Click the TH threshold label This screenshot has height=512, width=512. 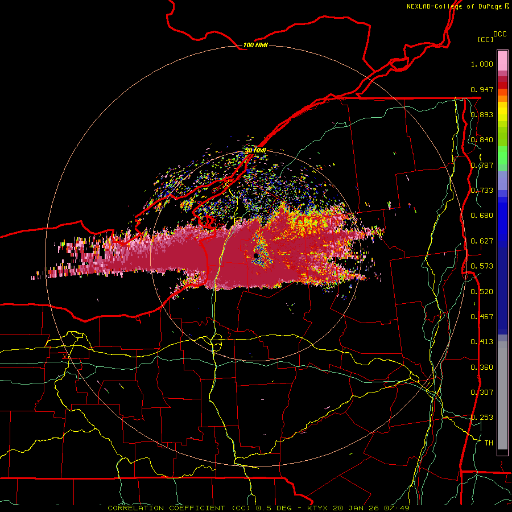point(489,443)
